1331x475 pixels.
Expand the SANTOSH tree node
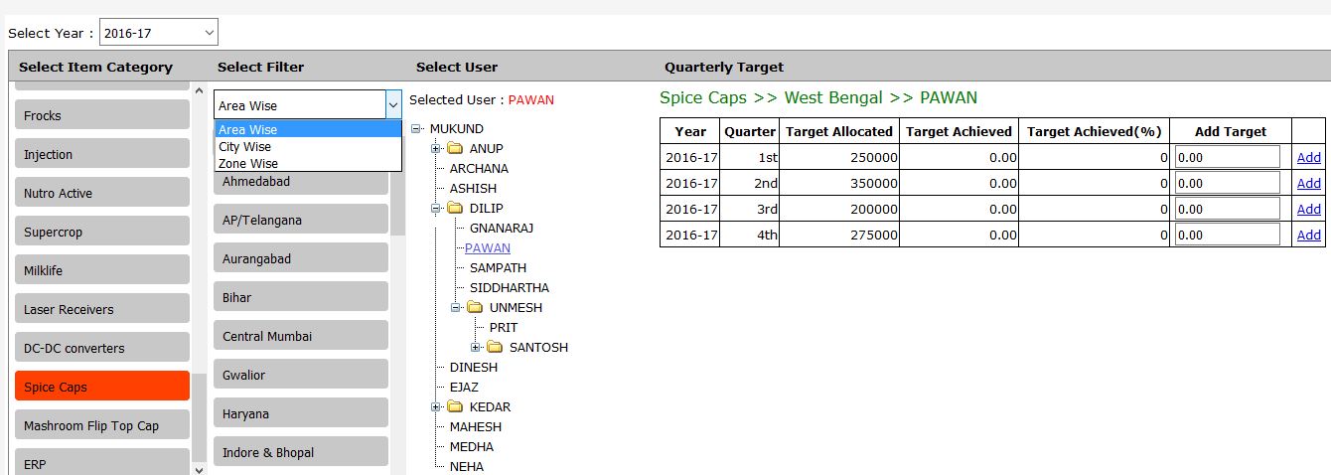[x=475, y=348]
